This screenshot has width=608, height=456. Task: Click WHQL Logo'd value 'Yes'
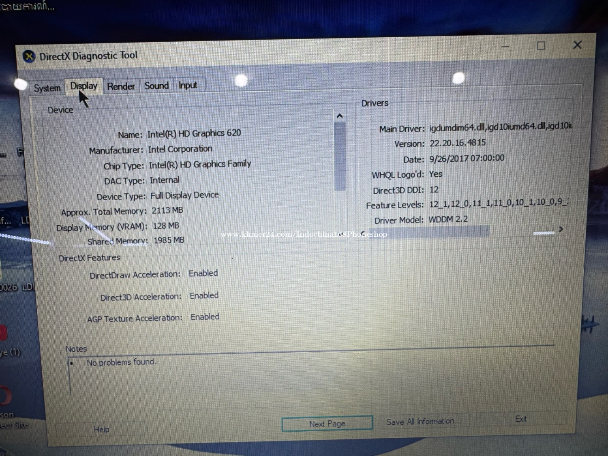[x=436, y=174]
